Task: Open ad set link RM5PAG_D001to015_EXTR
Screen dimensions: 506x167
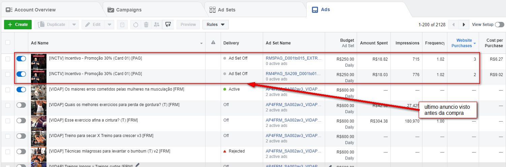Action: (x=293, y=58)
